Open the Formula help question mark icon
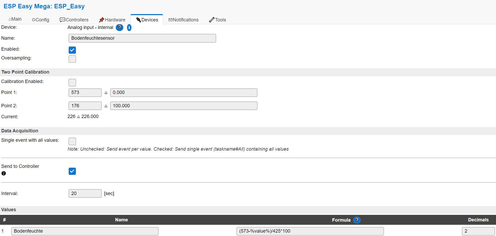This screenshot has width=496, height=236. click(x=357, y=220)
